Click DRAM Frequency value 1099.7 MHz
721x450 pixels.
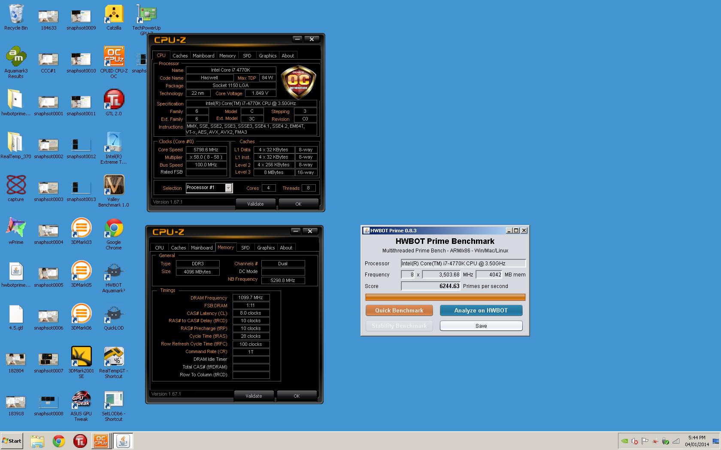coord(251,297)
